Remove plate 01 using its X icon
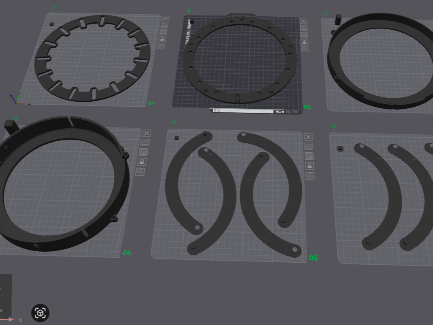The height and width of the screenshot is (325, 433). (x=165, y=18)
